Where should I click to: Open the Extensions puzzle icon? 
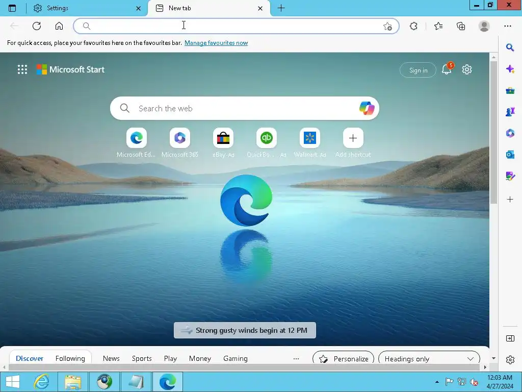coord(413,26)
